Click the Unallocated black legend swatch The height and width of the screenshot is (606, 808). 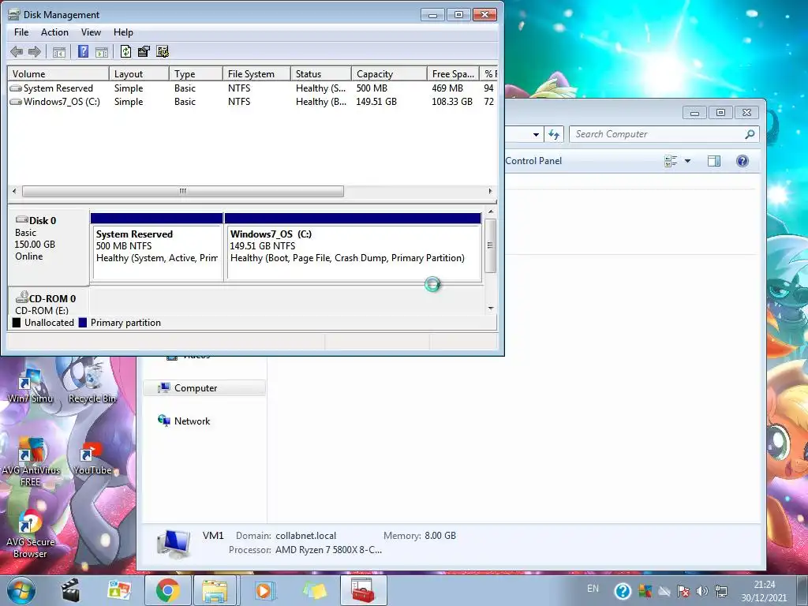[17, 323]
